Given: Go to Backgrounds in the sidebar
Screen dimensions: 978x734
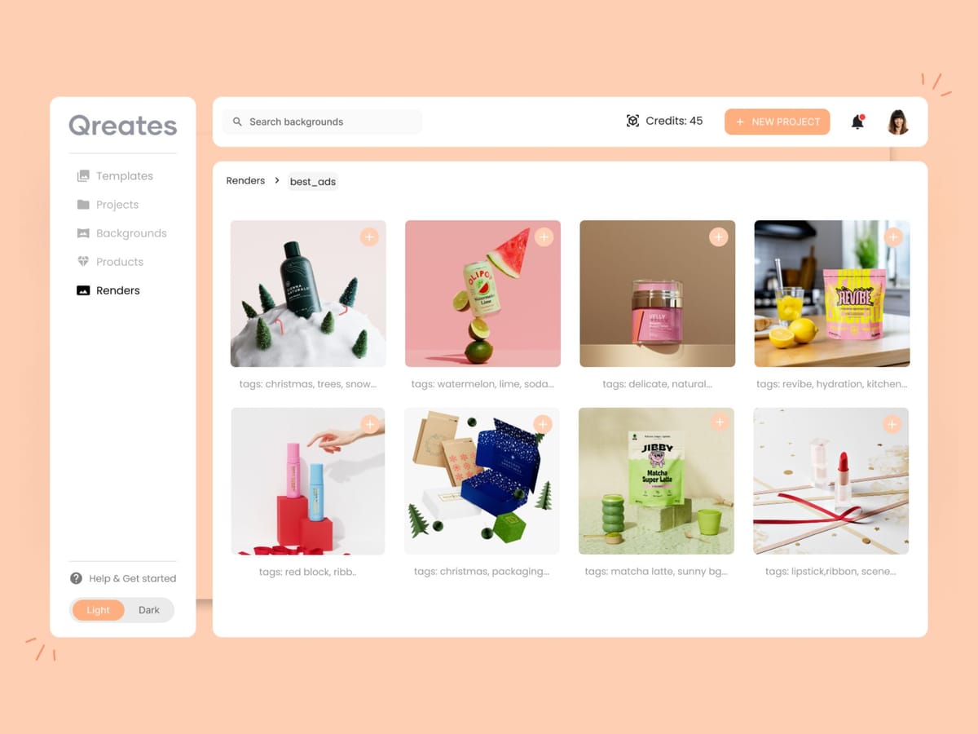Looking at the screenshot, I should pyautogui.click(x=121, y=233).
